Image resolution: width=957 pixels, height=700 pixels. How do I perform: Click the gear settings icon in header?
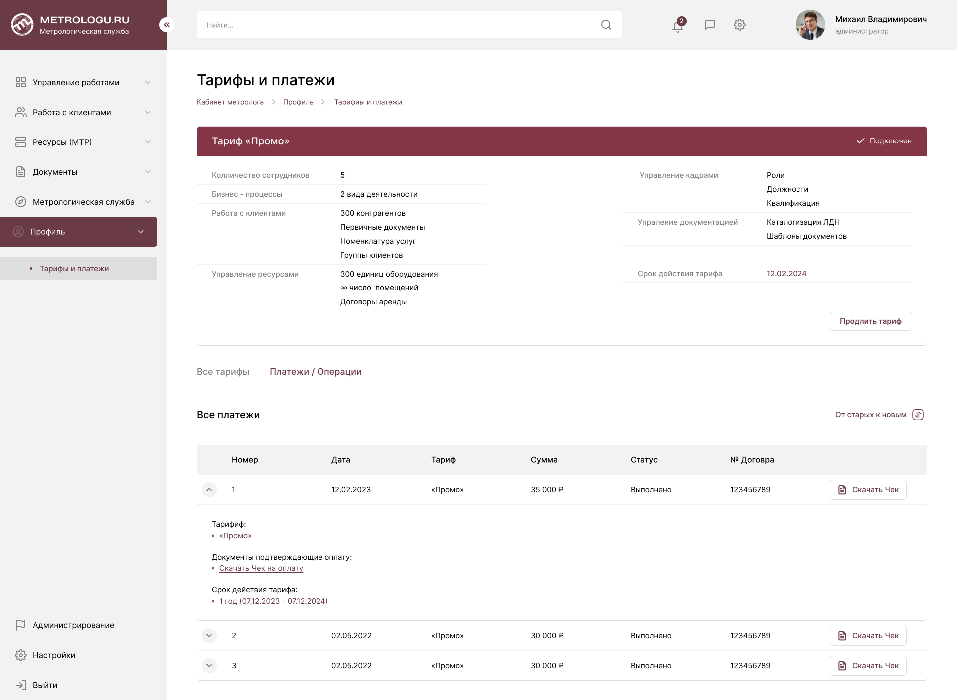[x=739, y=25]
